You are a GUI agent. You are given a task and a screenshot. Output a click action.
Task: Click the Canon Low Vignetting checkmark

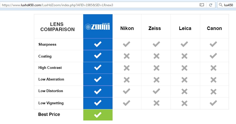[x=213, y=103]
